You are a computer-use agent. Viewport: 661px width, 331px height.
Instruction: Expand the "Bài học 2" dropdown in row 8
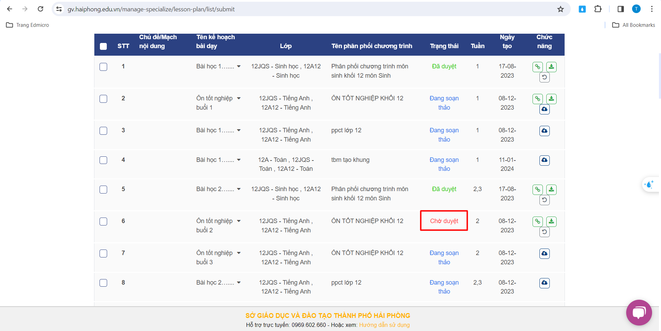coord(239,283)
